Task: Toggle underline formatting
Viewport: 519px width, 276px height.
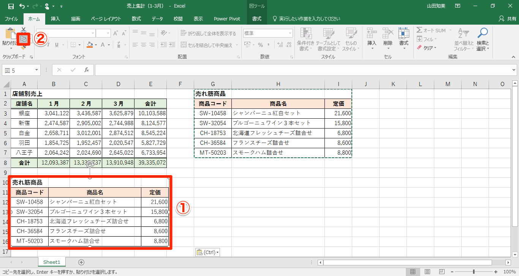Action: [x=57, y=45]
